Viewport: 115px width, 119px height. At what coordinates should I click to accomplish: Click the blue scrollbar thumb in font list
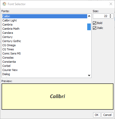(89, 27)
